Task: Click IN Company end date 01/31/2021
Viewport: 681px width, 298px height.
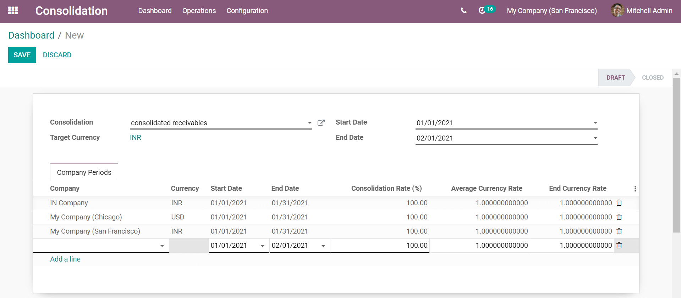Action: (290, 203)
